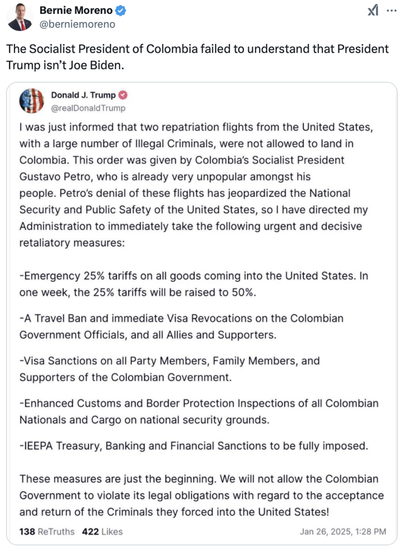Click the Jan 26, 2025 timestamp
This screenshot has width=408, height=549.
coord(343,531)
